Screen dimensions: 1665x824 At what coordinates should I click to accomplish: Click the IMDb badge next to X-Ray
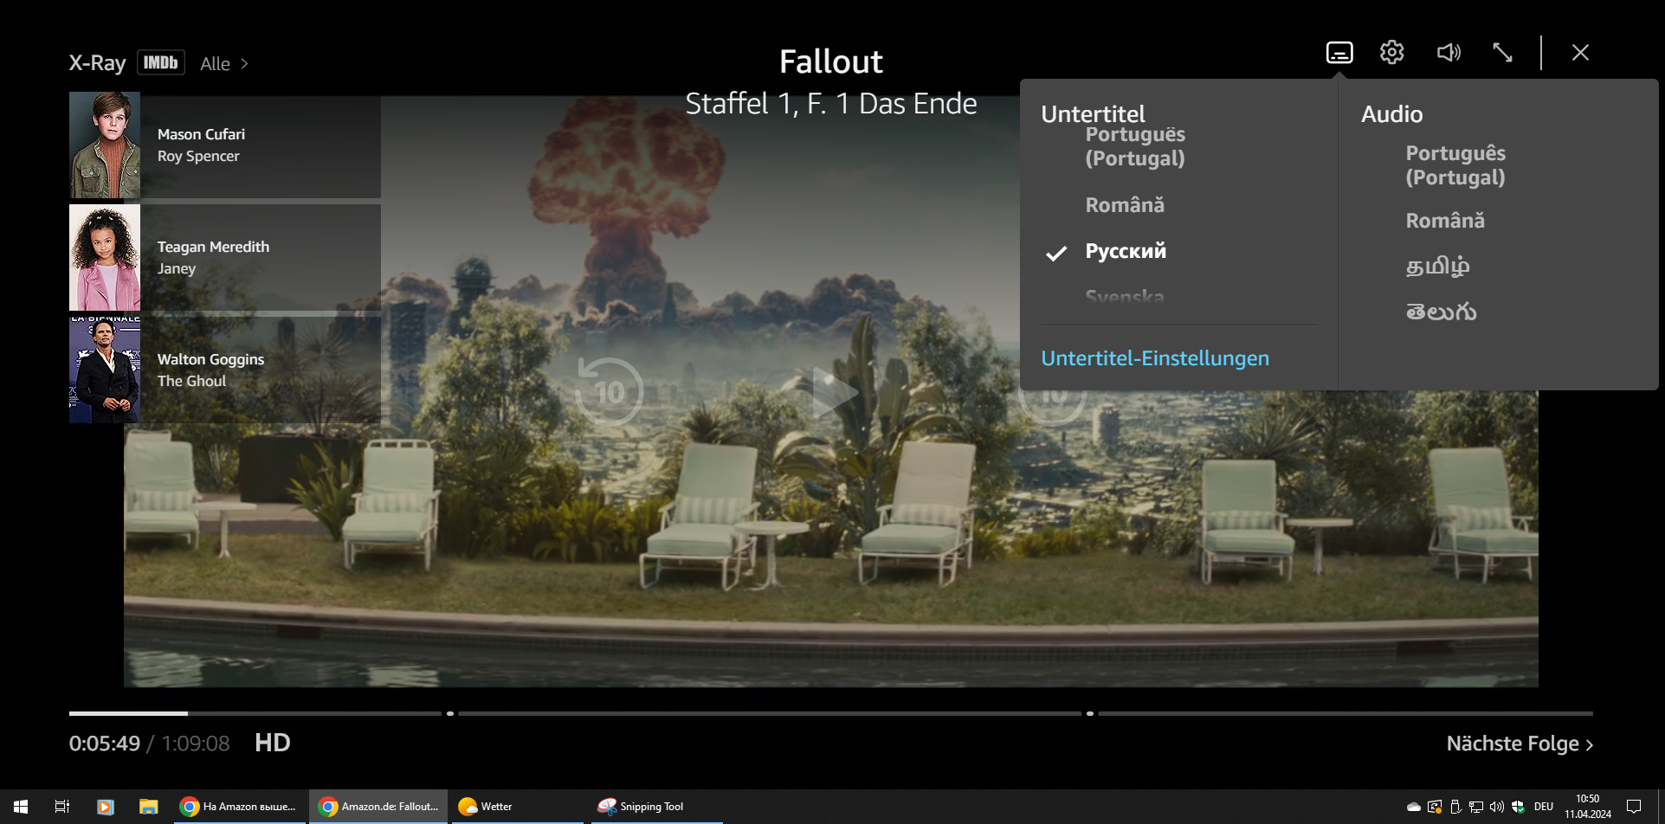pyautogui.click(x=161, y=63)
